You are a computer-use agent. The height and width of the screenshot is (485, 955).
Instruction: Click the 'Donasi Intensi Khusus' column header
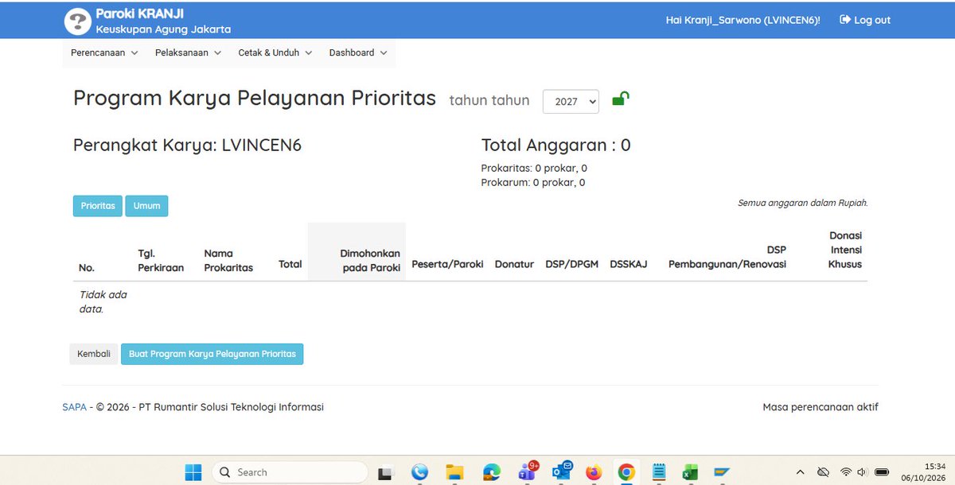(845, 250)
